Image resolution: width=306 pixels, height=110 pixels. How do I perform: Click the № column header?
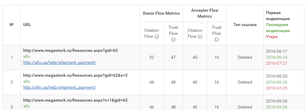coord(12,25)
